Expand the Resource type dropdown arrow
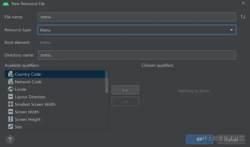The image size is (250, 147). pyautogui.click(x=231, y=30)
